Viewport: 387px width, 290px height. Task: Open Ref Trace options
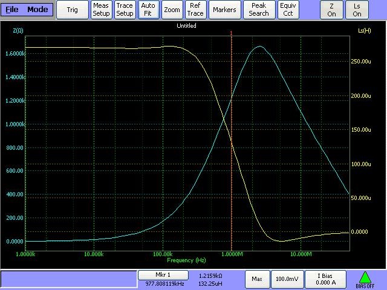coord(195,10)
